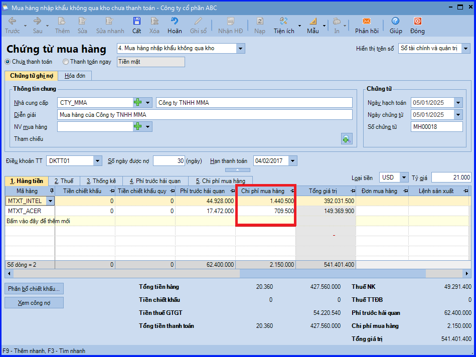Click the Phân bổ chiết khấu button

(34, 288)
